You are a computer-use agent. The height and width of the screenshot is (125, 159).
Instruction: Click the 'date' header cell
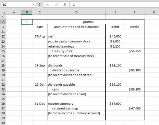coord(40,27)
